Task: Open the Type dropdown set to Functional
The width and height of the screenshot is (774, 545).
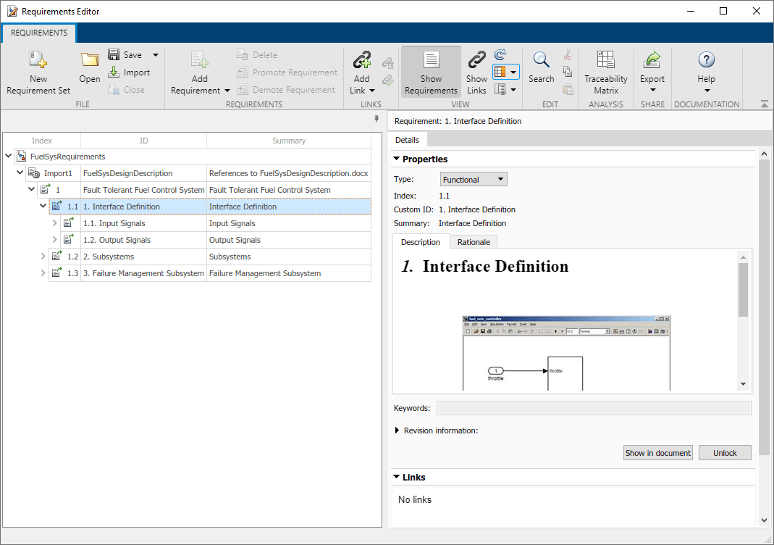Action: tap(474, 180)
